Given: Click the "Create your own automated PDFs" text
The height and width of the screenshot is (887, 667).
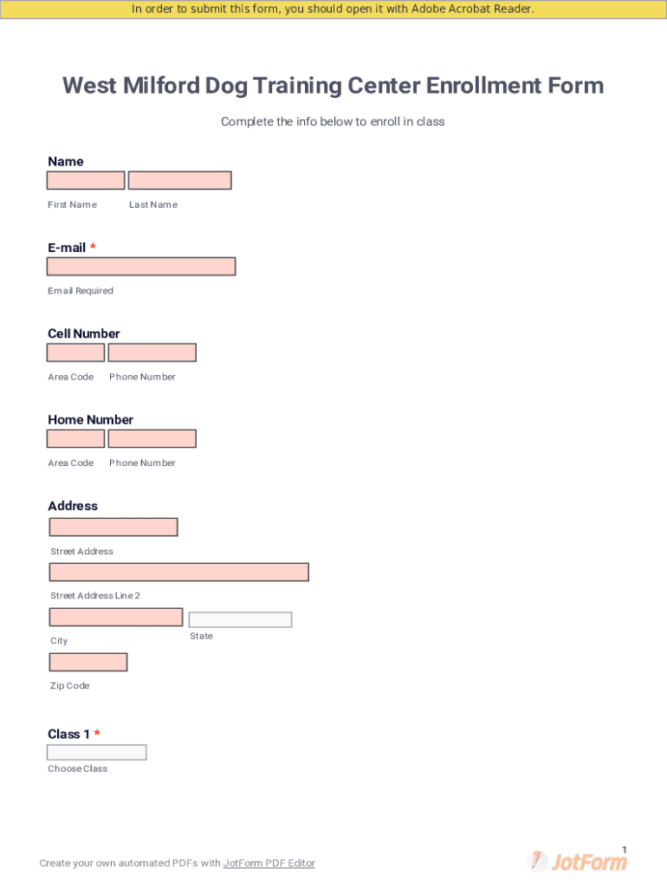Looking at the screenshot, I should (130, 864).
